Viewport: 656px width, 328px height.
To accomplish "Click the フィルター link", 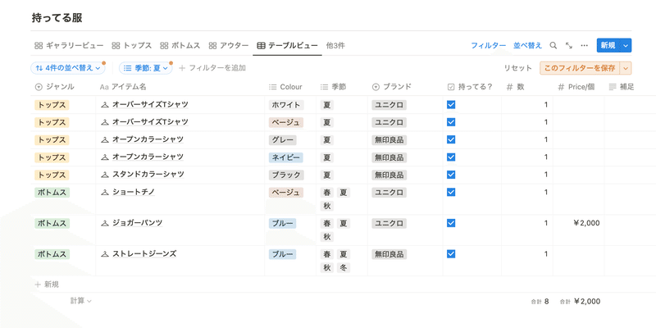I will pyautogui.click(x=488, y=46).
